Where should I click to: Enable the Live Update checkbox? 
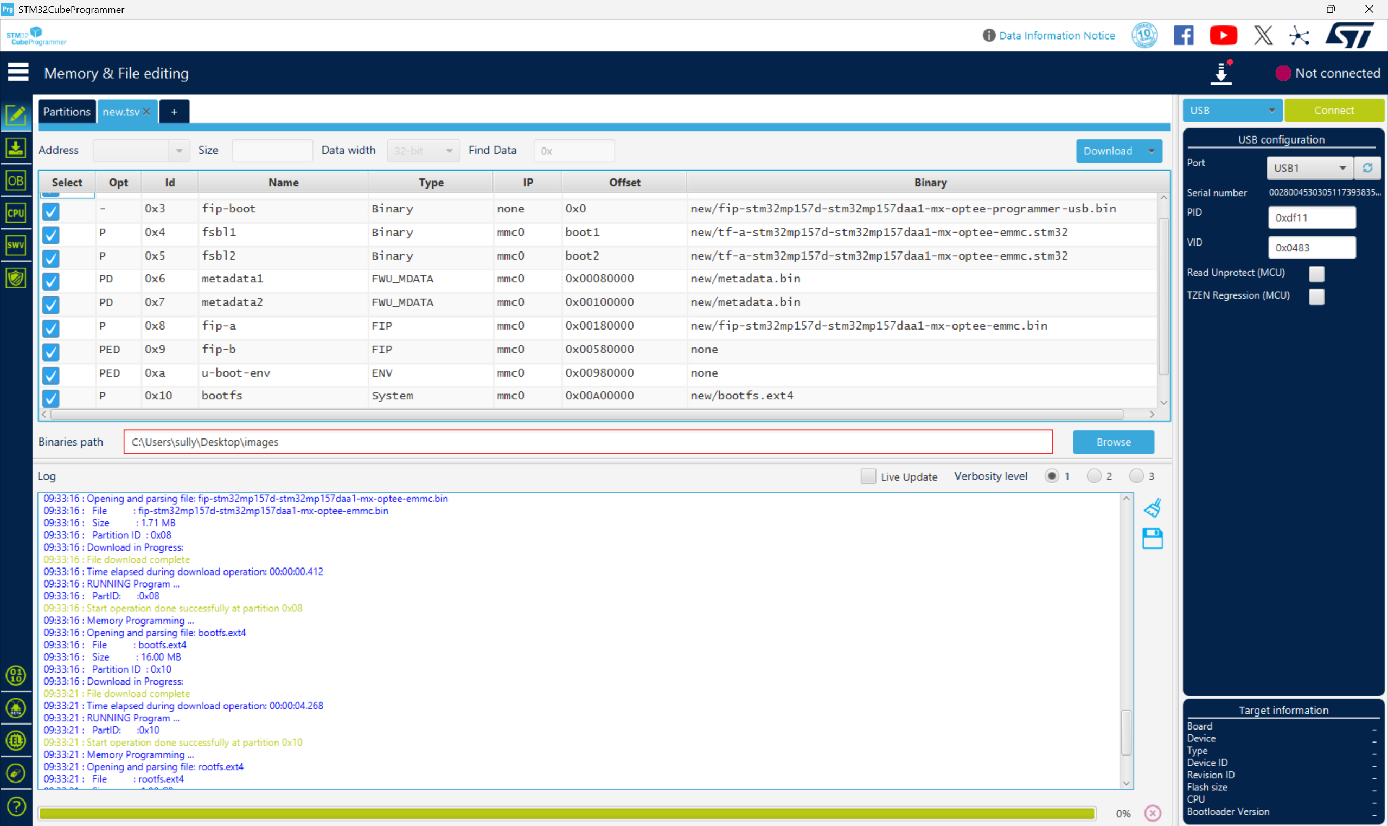868,476
